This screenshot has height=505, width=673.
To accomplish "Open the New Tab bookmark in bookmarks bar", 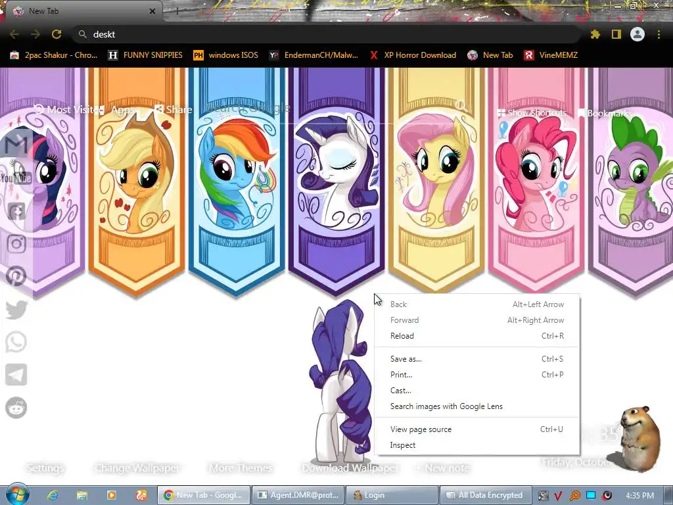I will coord(490,55).
